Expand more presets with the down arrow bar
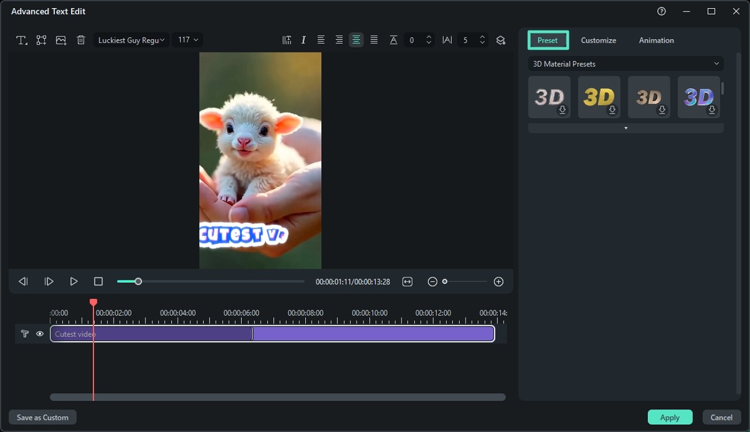The height and width of the screenshot is (432, 750). pos(626,128)
